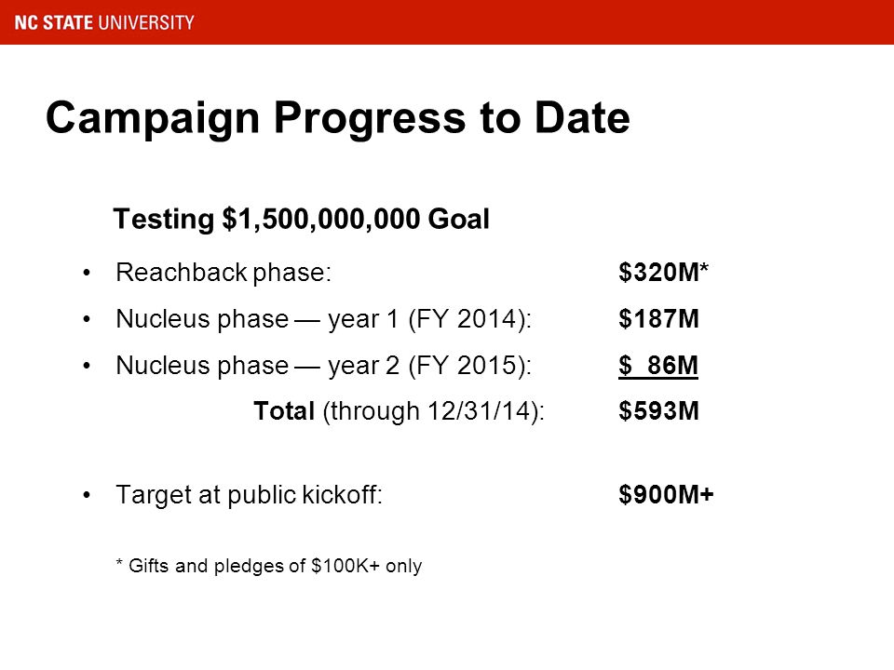Click the $900M+ target value
This screenshot has width=894, height=670.
666,494
